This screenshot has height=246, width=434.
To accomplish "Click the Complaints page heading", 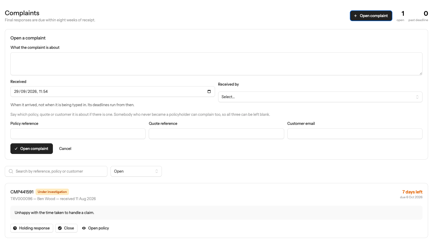I will tap(22, 13).
